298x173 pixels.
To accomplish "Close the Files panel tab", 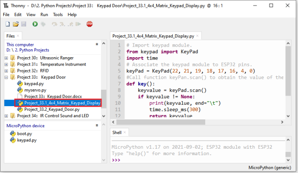I will [18, 36].
